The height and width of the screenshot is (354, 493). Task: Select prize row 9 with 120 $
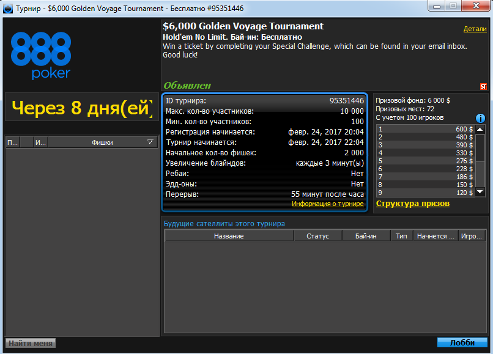(x=426, y=193)
